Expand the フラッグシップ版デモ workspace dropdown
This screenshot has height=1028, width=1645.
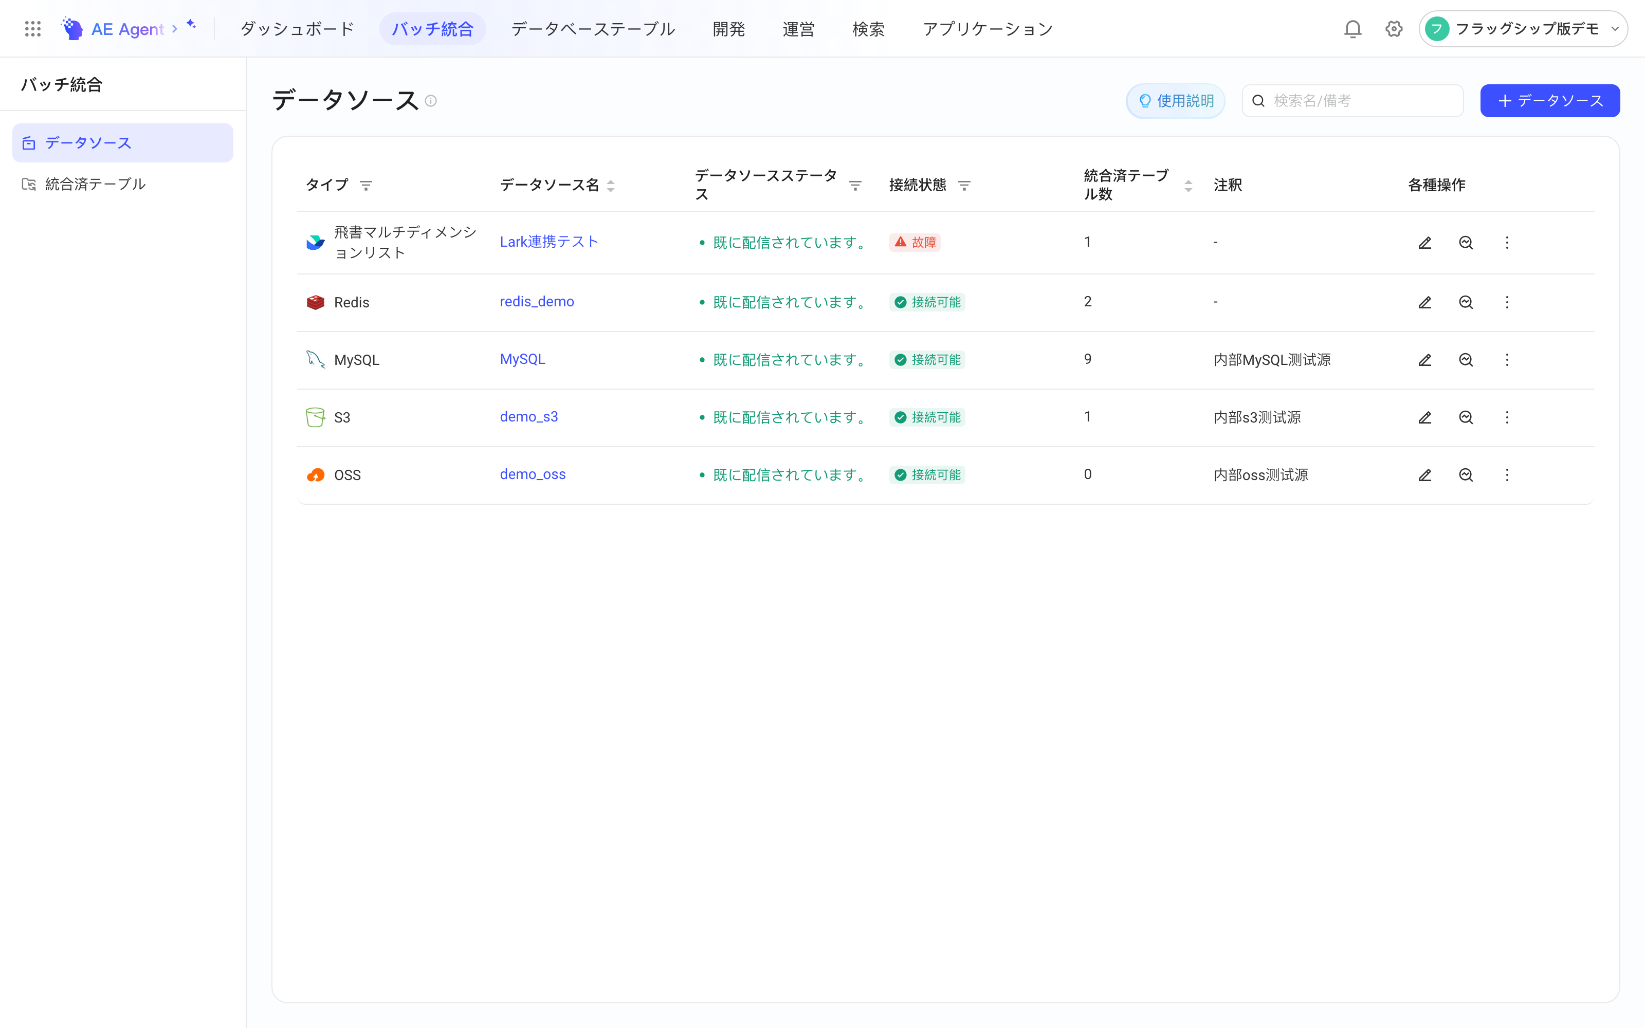tap(1523, 29)
